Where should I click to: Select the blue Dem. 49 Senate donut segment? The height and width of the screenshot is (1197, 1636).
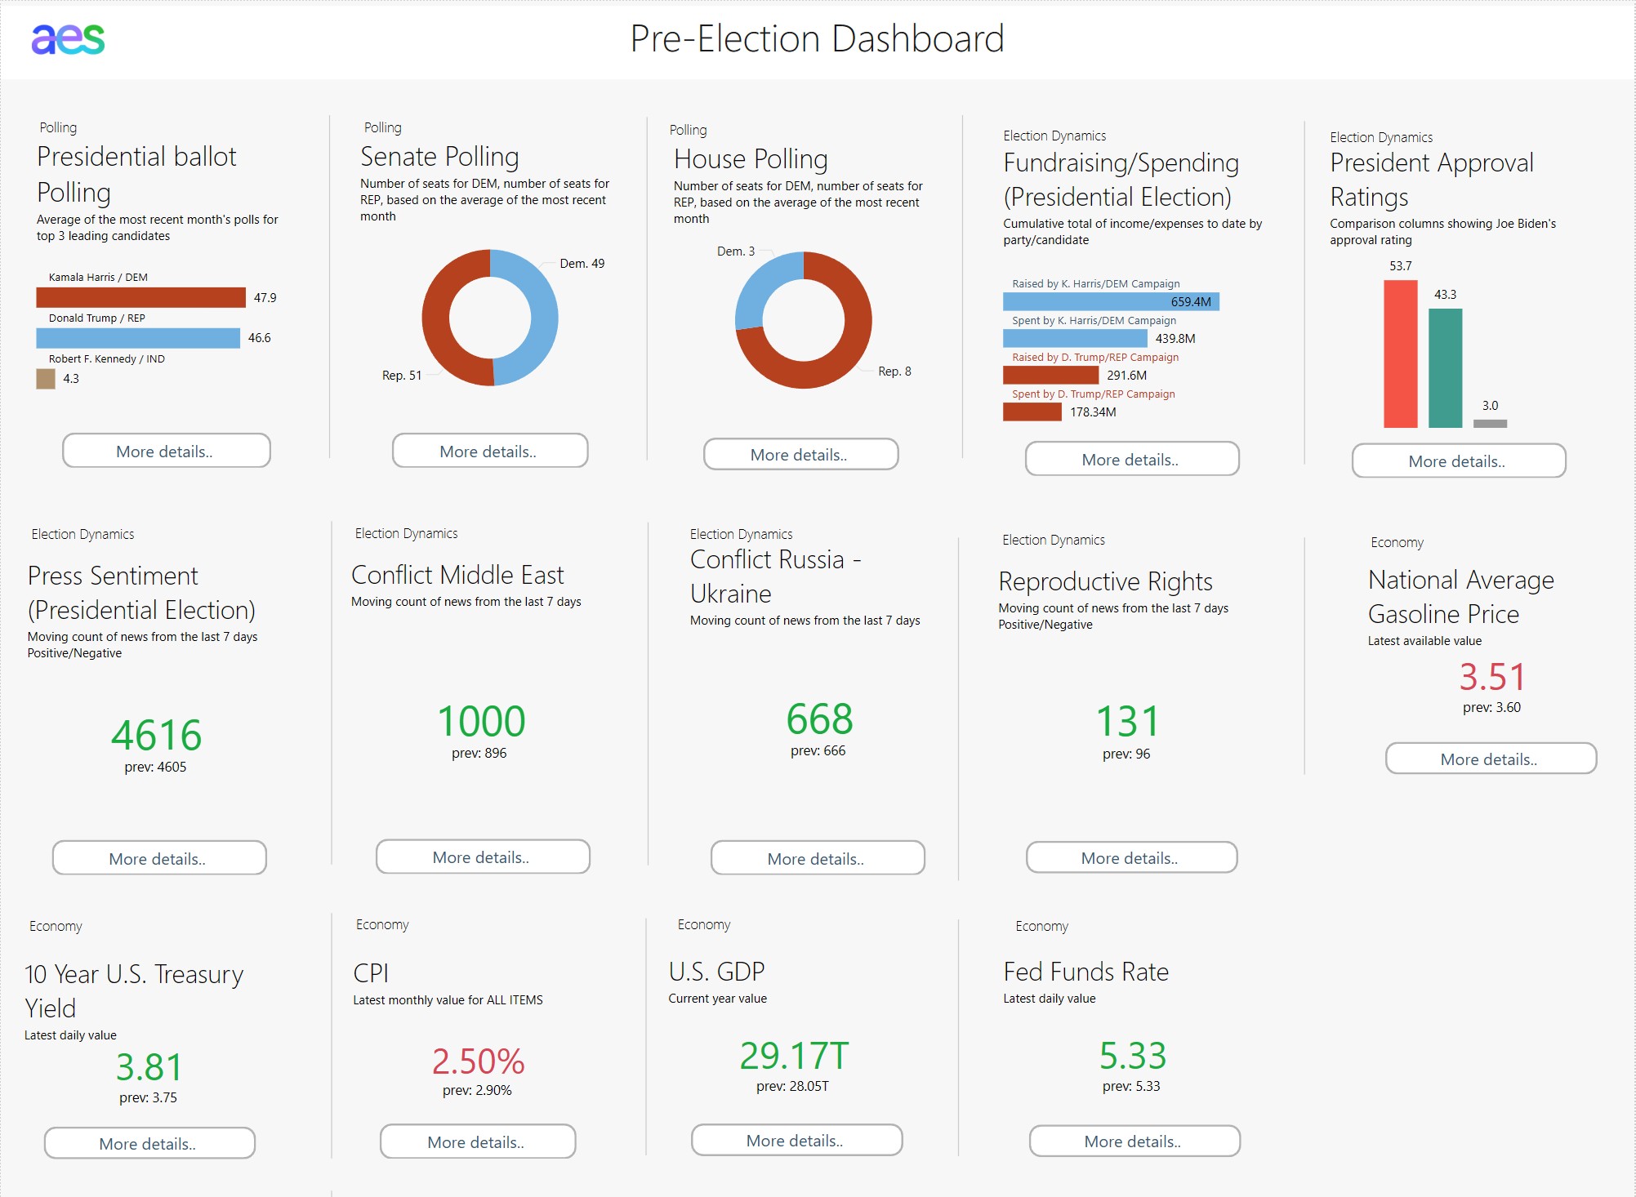click(x=543, y=318)
